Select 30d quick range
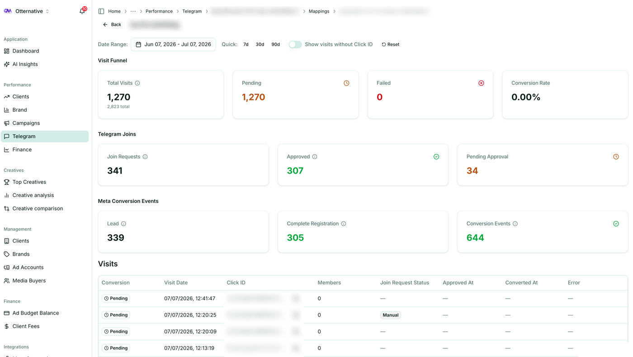 click(260, 44)
